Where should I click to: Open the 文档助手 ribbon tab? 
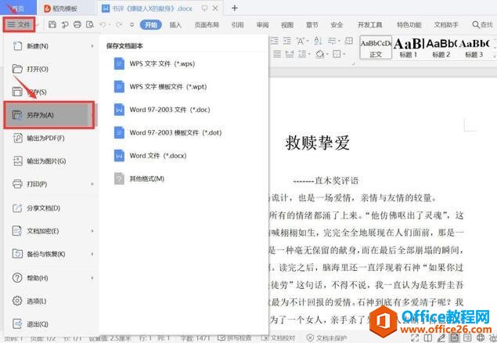pos(446,25)
